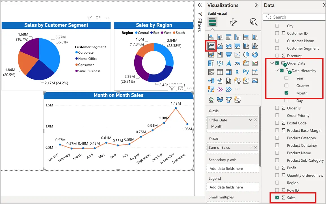Click the filter icon above Customer Segment chart
The image size is (326, 204).
(89, 18)
